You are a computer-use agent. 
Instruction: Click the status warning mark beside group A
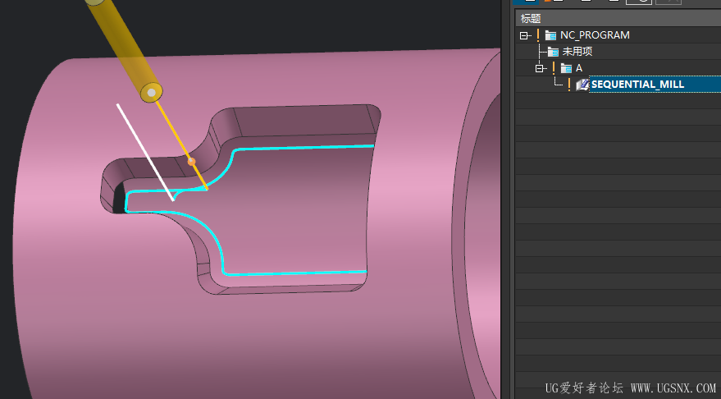(553, 68)
